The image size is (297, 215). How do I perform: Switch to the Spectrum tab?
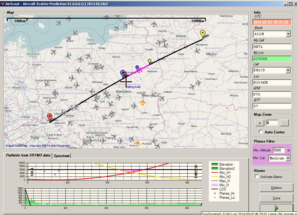pyautogui.click(x=62, y=156)
